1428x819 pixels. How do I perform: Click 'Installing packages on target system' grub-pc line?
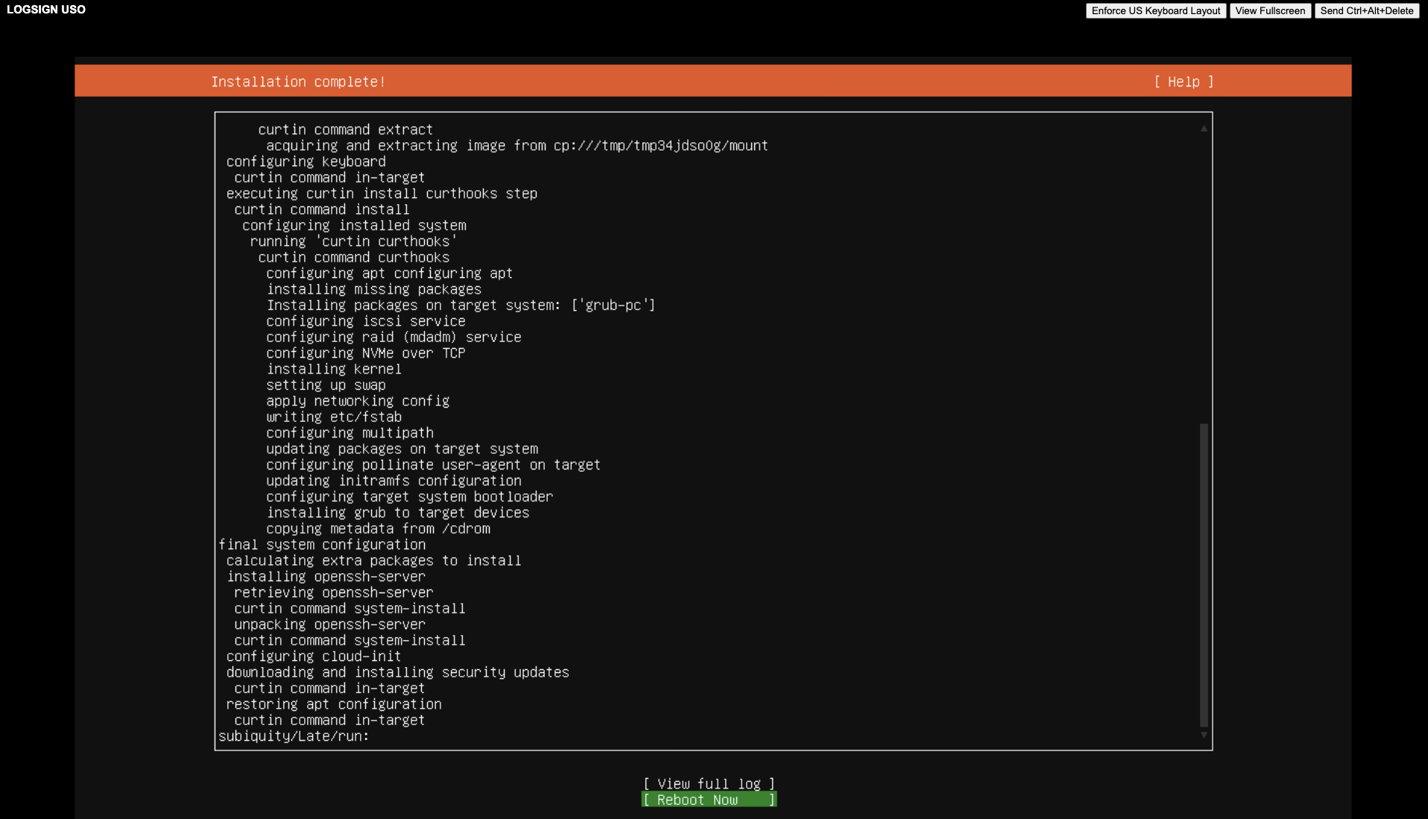tap(461, 306)
